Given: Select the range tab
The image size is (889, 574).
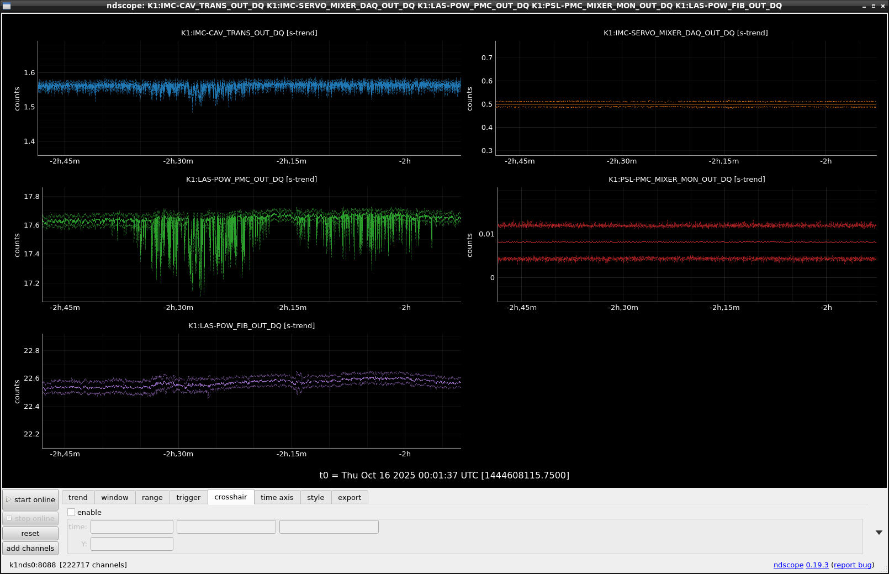Looking at the screenshot, I should 152,497.
